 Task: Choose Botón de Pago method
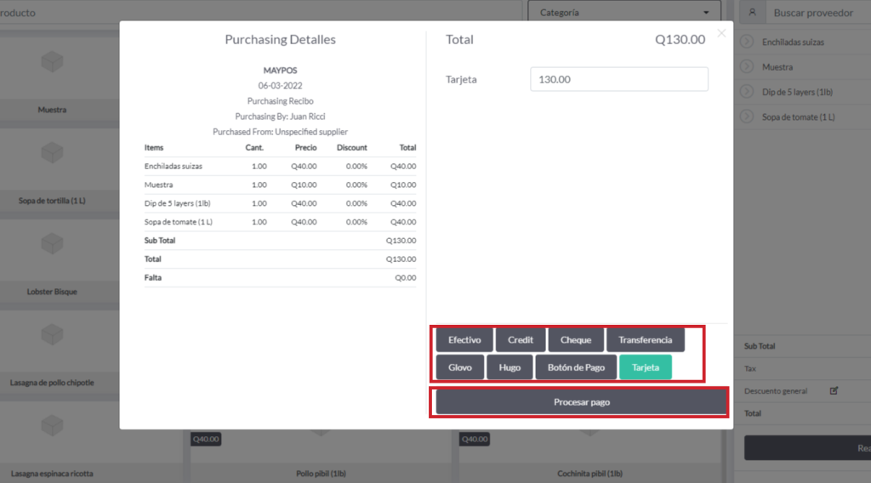[576, 367]
